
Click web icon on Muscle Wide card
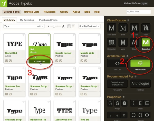coord(82,61)
